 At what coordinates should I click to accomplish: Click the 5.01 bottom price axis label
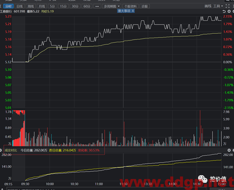8,108
